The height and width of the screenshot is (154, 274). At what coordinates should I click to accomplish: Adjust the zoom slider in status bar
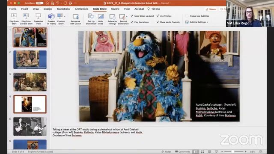234,151
